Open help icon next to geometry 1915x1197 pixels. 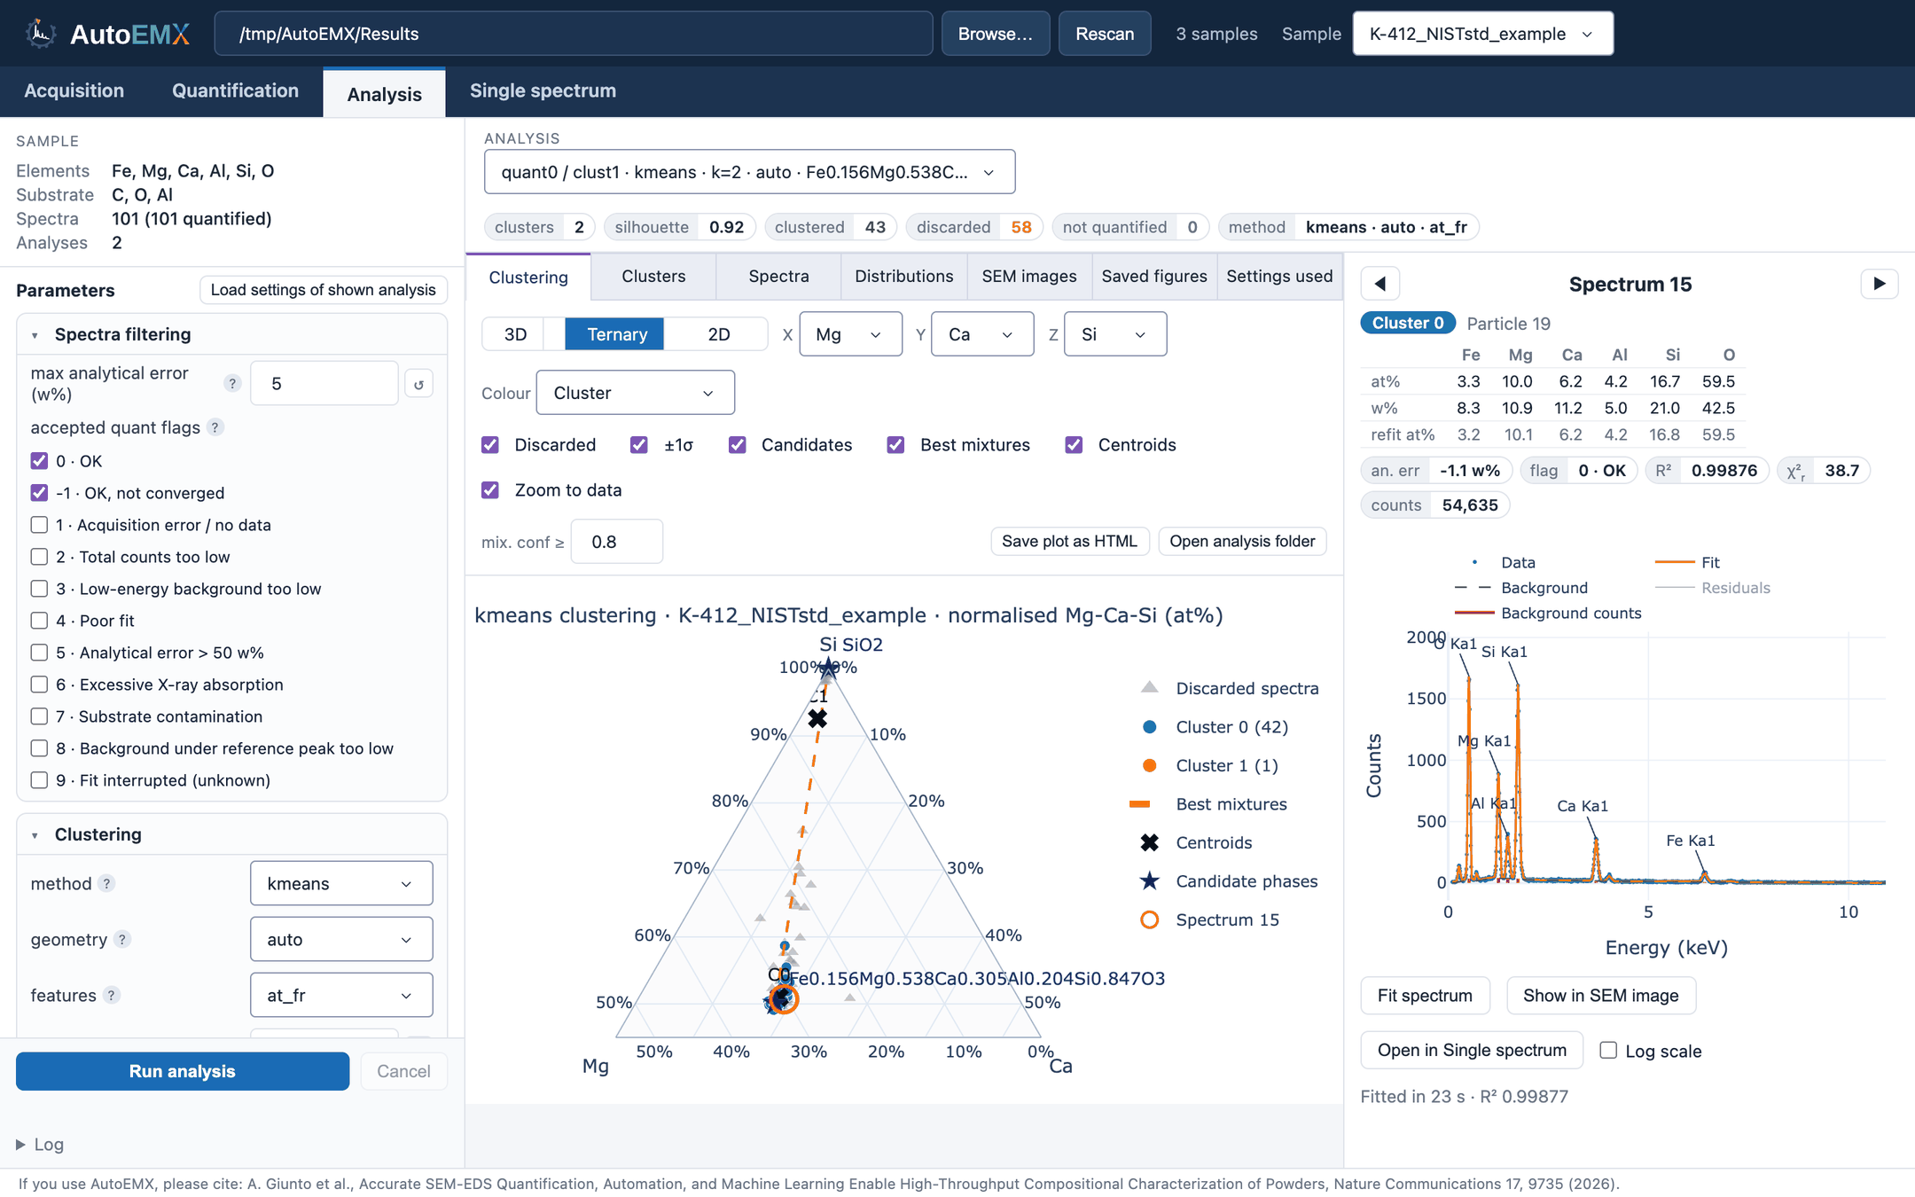click(x=122, y=939)
